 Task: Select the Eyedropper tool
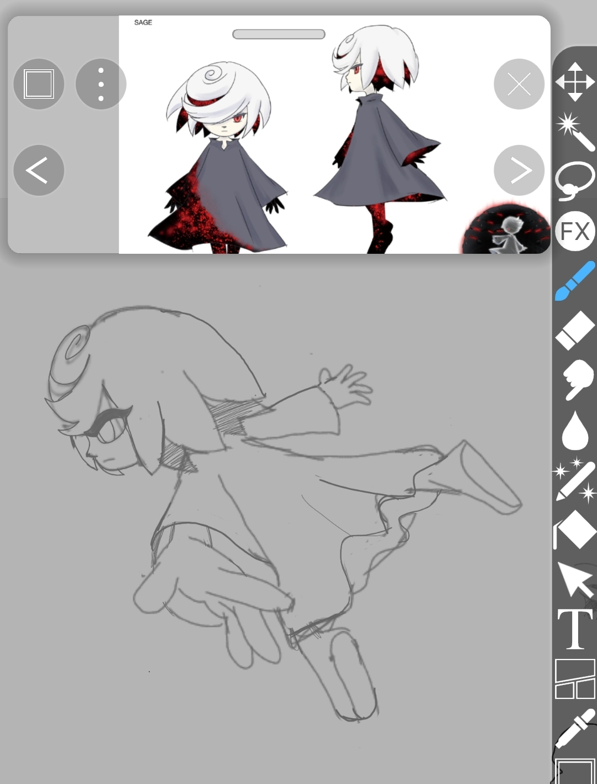[x=575, y=729]
